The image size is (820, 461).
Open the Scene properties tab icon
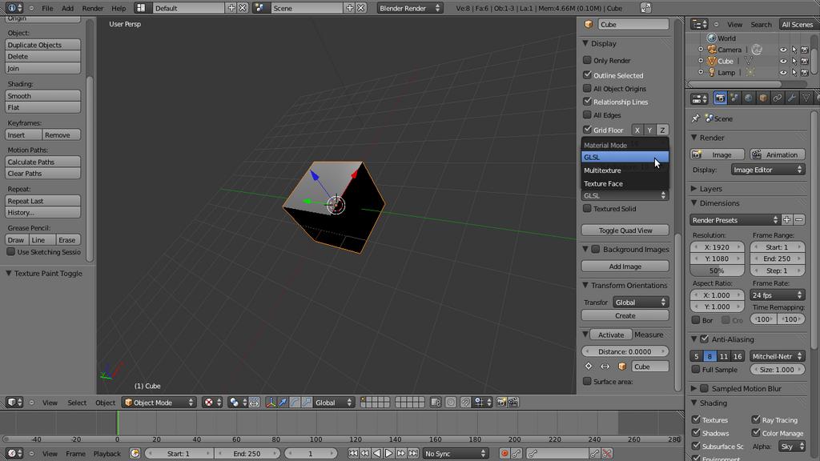coord(734,98)
